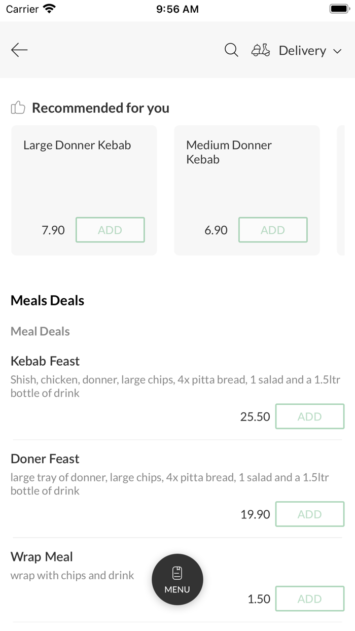Tap the Large Donner Kebab card title
Screen dimensions: 355x631
(77, 145)
